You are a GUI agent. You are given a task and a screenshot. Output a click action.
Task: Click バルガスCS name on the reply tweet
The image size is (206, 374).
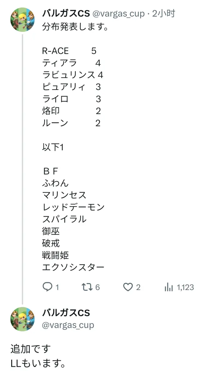[66, 313]
